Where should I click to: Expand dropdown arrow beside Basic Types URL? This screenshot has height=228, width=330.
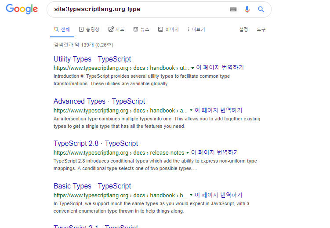[x=191, y=195]
